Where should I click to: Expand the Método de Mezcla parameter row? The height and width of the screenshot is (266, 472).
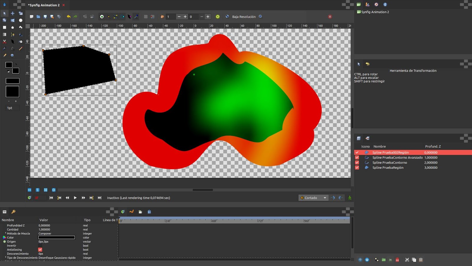pyautogui.click(x=5, y=233)
